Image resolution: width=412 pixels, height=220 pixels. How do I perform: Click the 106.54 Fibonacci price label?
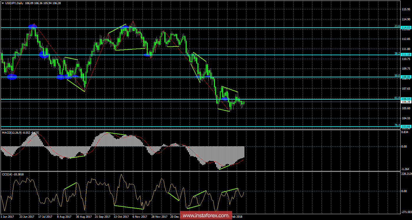tap(406, 99)
